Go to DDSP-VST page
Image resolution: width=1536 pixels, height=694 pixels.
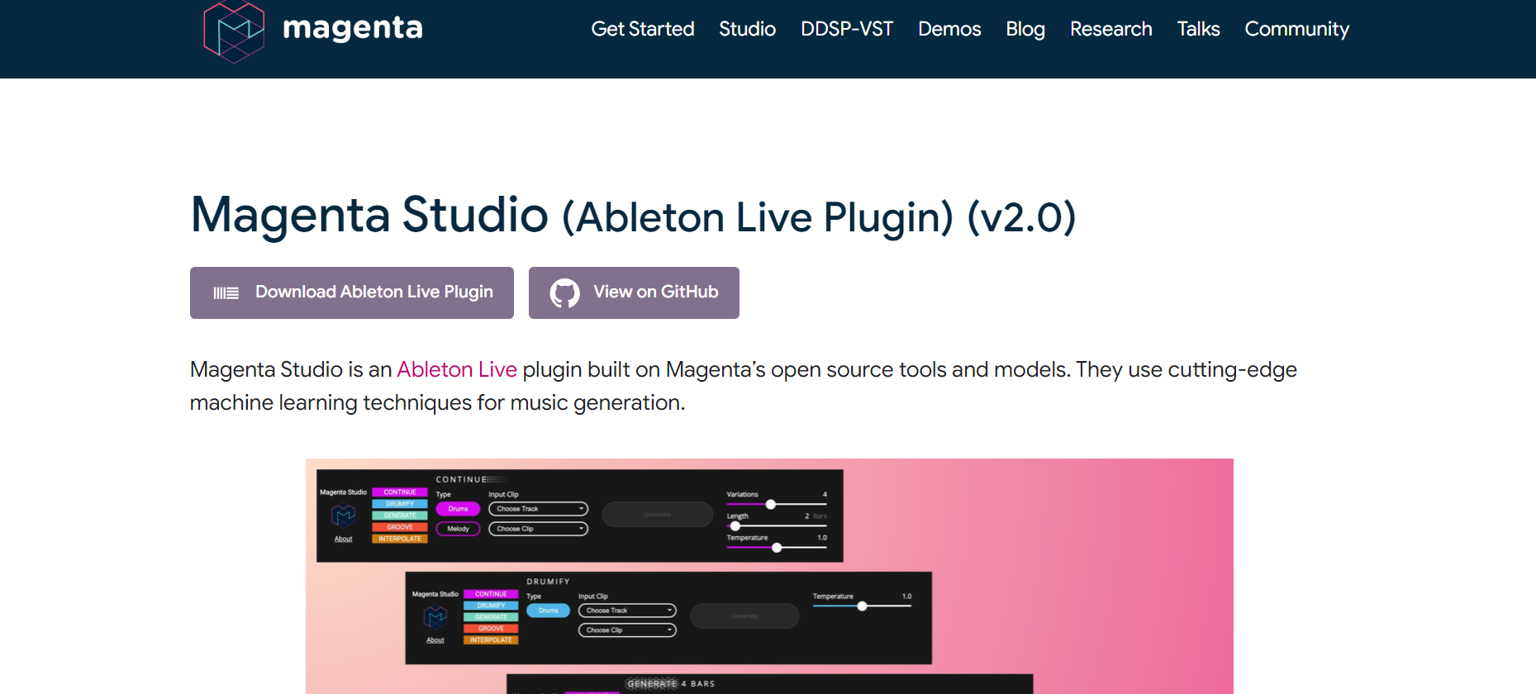point(847,29)
